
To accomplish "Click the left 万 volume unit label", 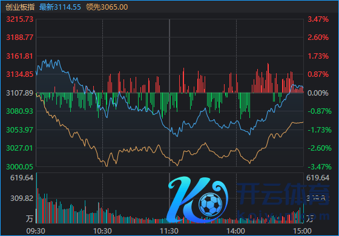I will click(x=30, y=218).
